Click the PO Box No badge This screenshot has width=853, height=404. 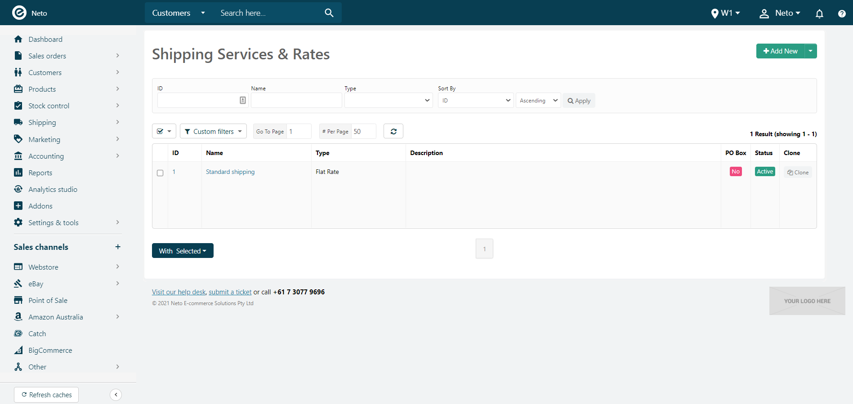[x=736, y=171]
